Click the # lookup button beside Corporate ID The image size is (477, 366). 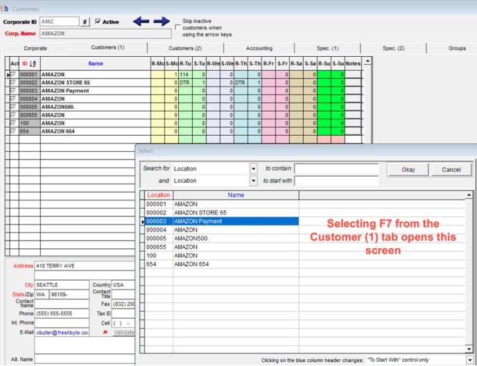(x=85, y=22)
